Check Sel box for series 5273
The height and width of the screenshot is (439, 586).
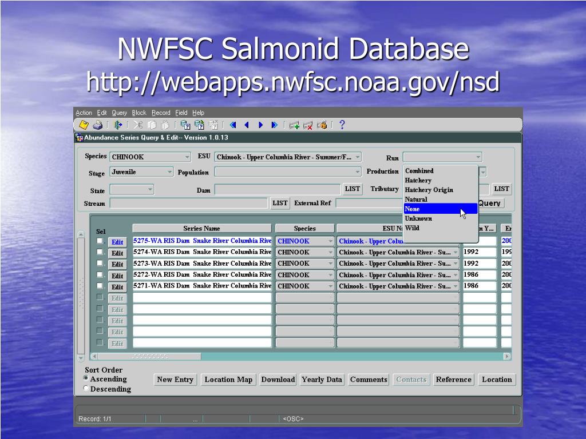[x=100, y=264]
